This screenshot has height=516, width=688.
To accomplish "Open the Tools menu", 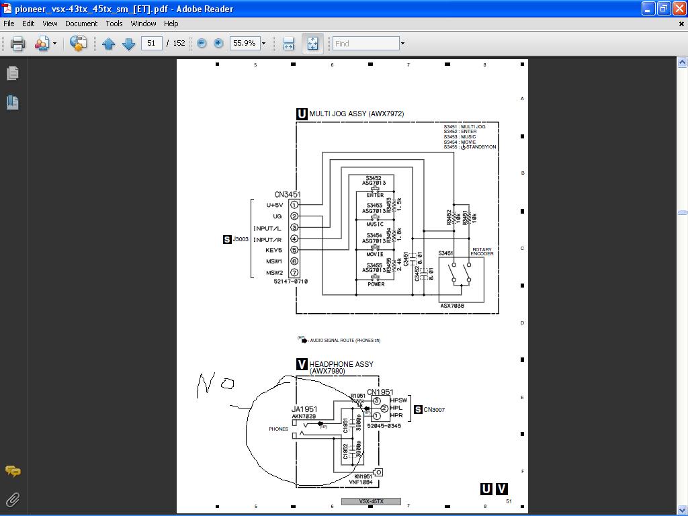I will click(x=114, y=24).
